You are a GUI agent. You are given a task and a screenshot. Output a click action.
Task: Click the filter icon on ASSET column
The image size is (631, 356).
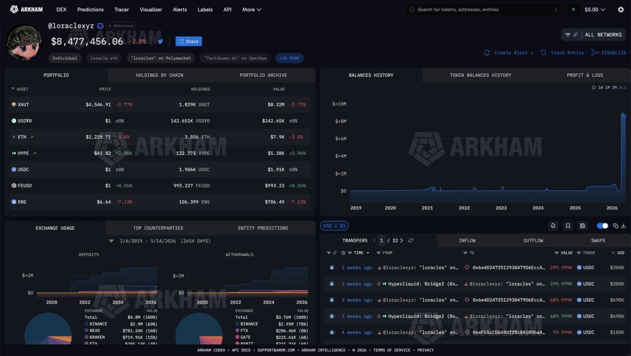coord(13,89)
